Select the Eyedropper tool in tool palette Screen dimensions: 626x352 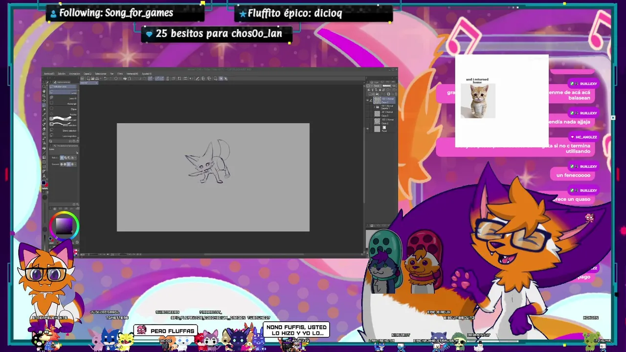pyautogui.click(x=44, y=114)
